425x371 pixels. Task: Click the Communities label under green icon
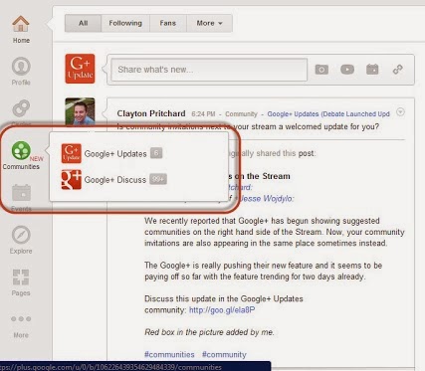click(21, 167)
